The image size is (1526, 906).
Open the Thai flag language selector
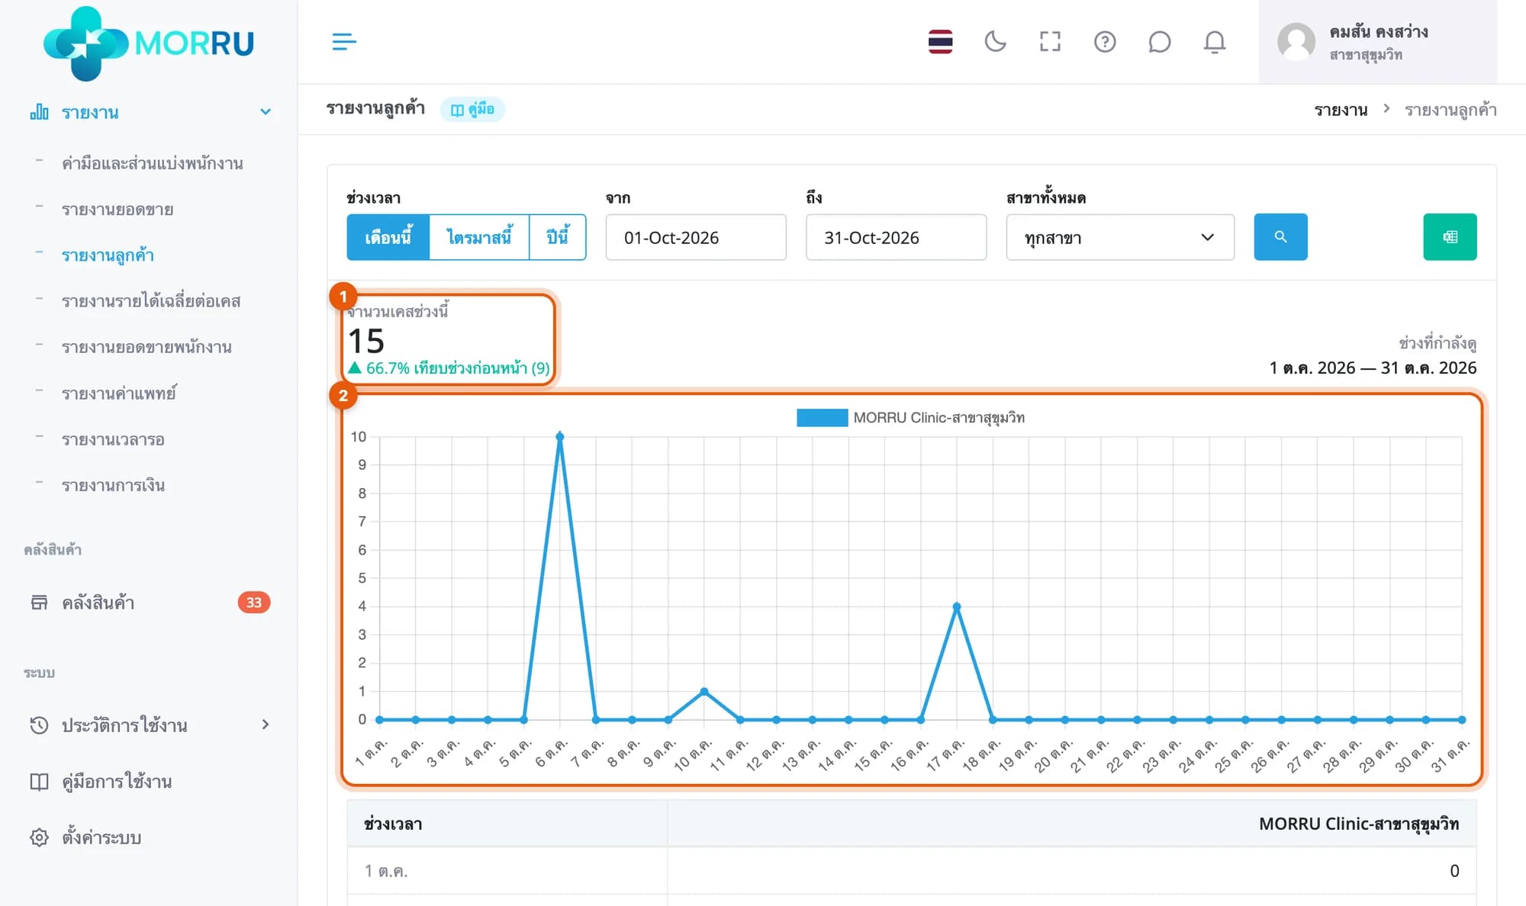[940, 42]
